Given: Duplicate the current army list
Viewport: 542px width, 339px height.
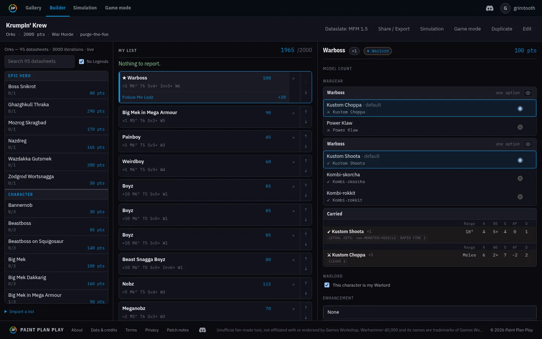Looking at the screenshot, I should point(502,29).
